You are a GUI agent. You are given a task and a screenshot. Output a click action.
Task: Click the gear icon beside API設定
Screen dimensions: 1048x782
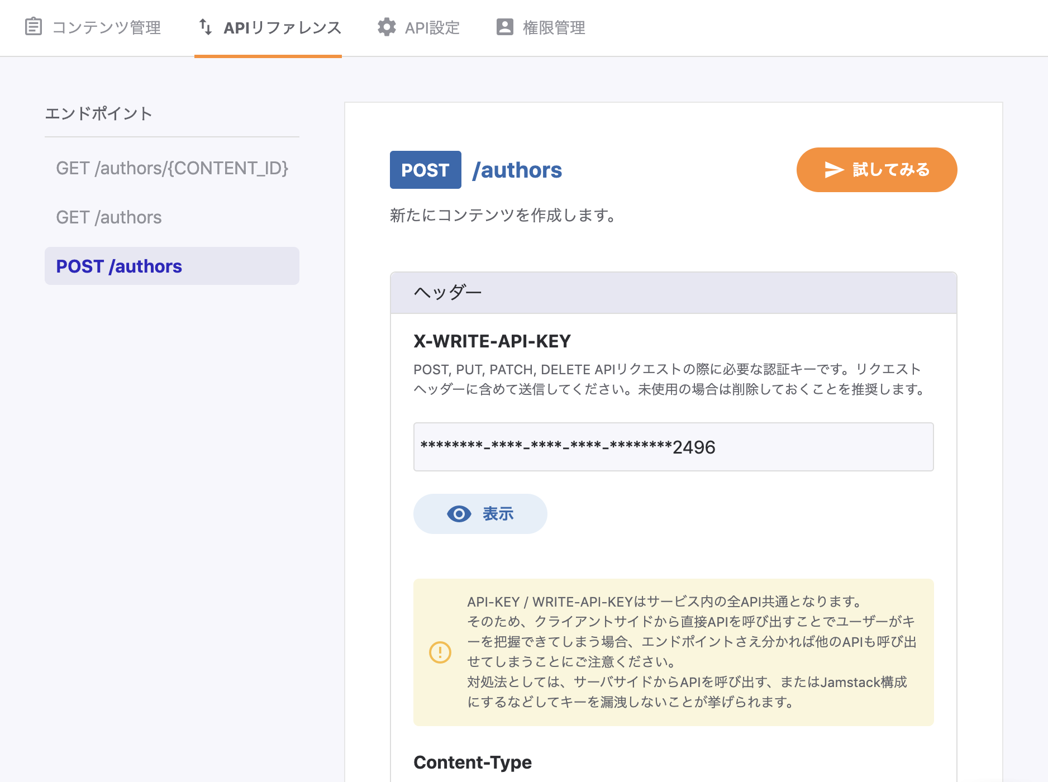tap(387, 27)
